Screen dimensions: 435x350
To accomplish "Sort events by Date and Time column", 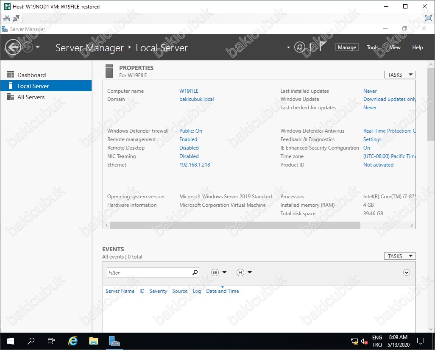I will click(223, 291).
